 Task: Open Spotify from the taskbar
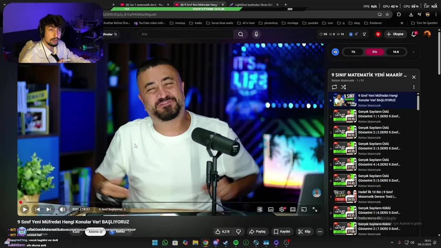[x=236, y=242]
